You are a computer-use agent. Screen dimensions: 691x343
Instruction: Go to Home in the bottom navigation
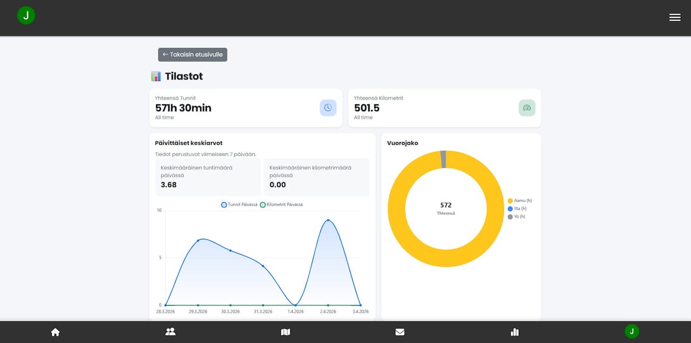coord(55,332)
